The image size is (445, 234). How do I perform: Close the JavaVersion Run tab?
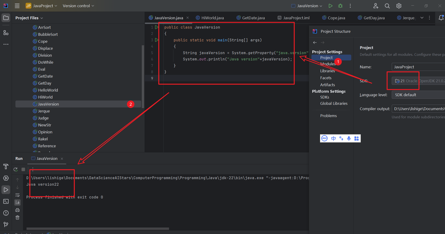[x=62, y=159]
